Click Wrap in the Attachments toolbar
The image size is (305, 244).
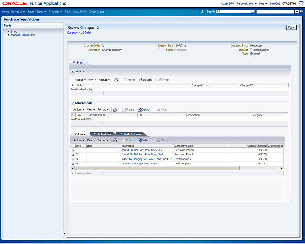coord(162,109)
